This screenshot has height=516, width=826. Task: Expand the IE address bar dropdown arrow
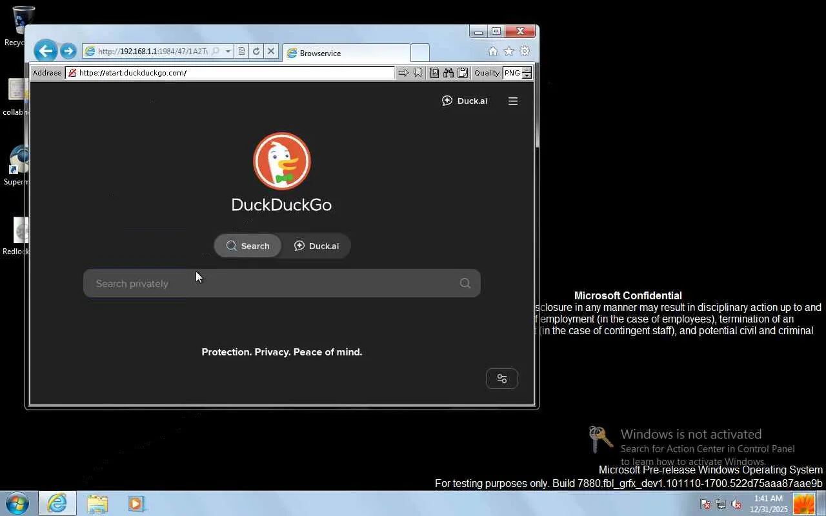228,52
